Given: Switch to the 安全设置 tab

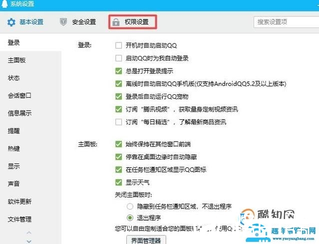Looking at the screenshot, I should 78,22.
